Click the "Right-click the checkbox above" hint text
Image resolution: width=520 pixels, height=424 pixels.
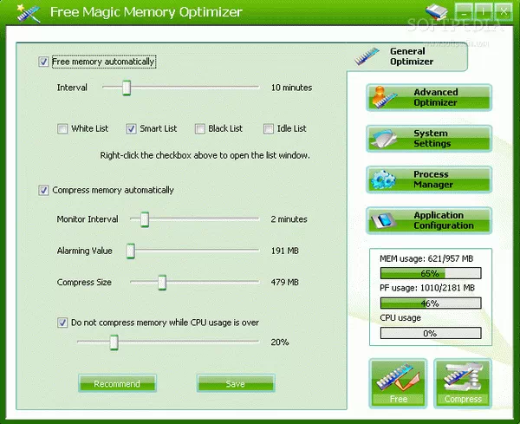205,155
